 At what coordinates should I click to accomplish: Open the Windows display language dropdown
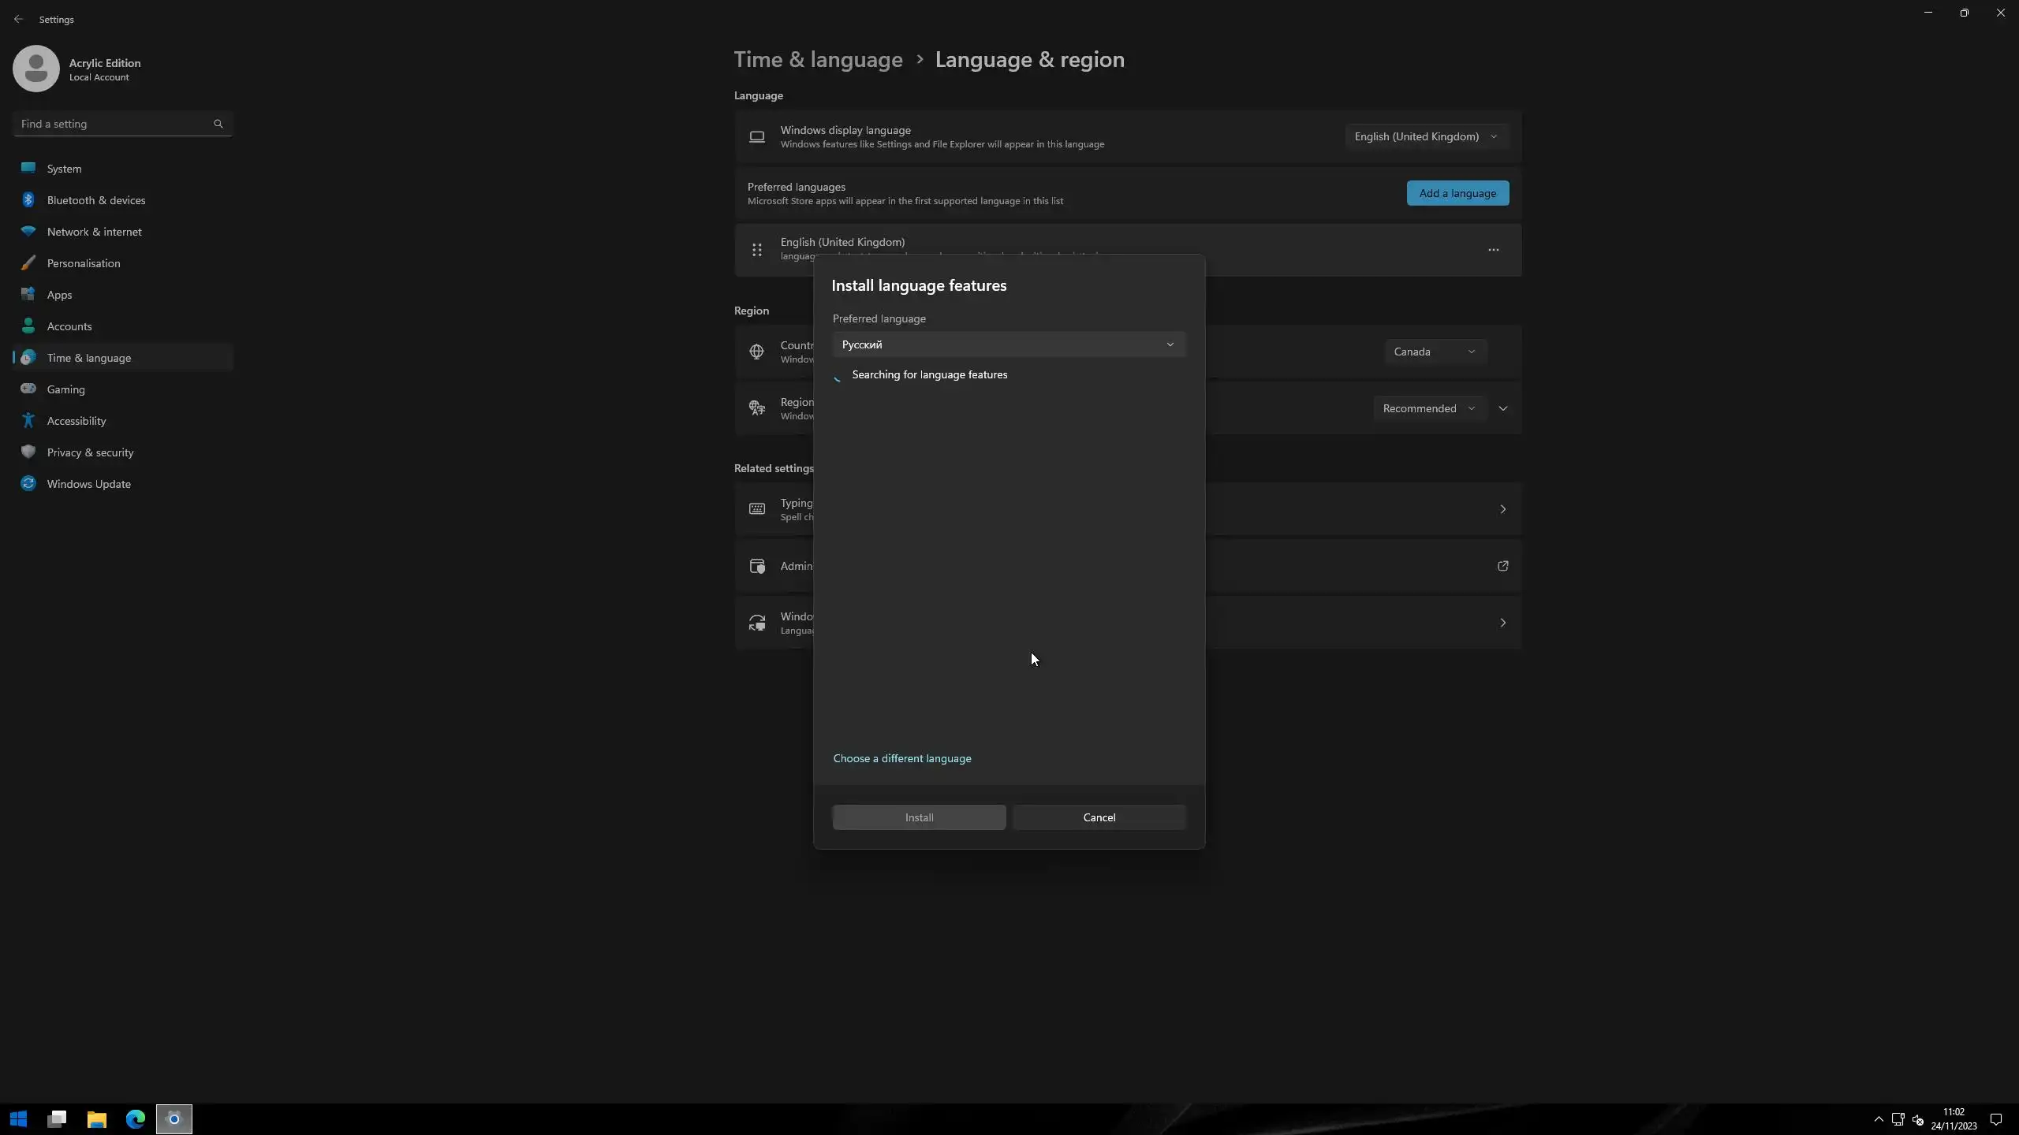coord(1425,136)
